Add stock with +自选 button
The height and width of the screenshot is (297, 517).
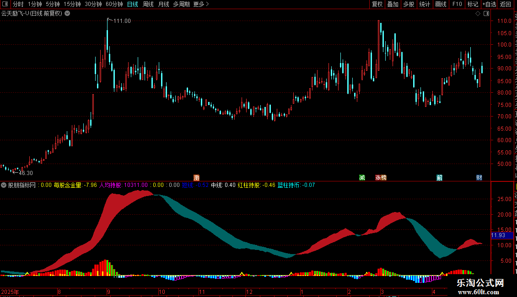pos(489,4)
